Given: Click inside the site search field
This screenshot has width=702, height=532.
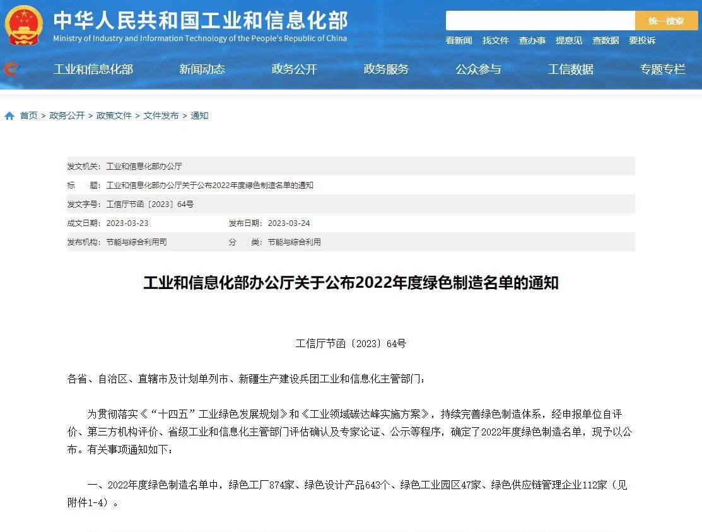Looking at the screenshot, I should click(x=540, y=21).
